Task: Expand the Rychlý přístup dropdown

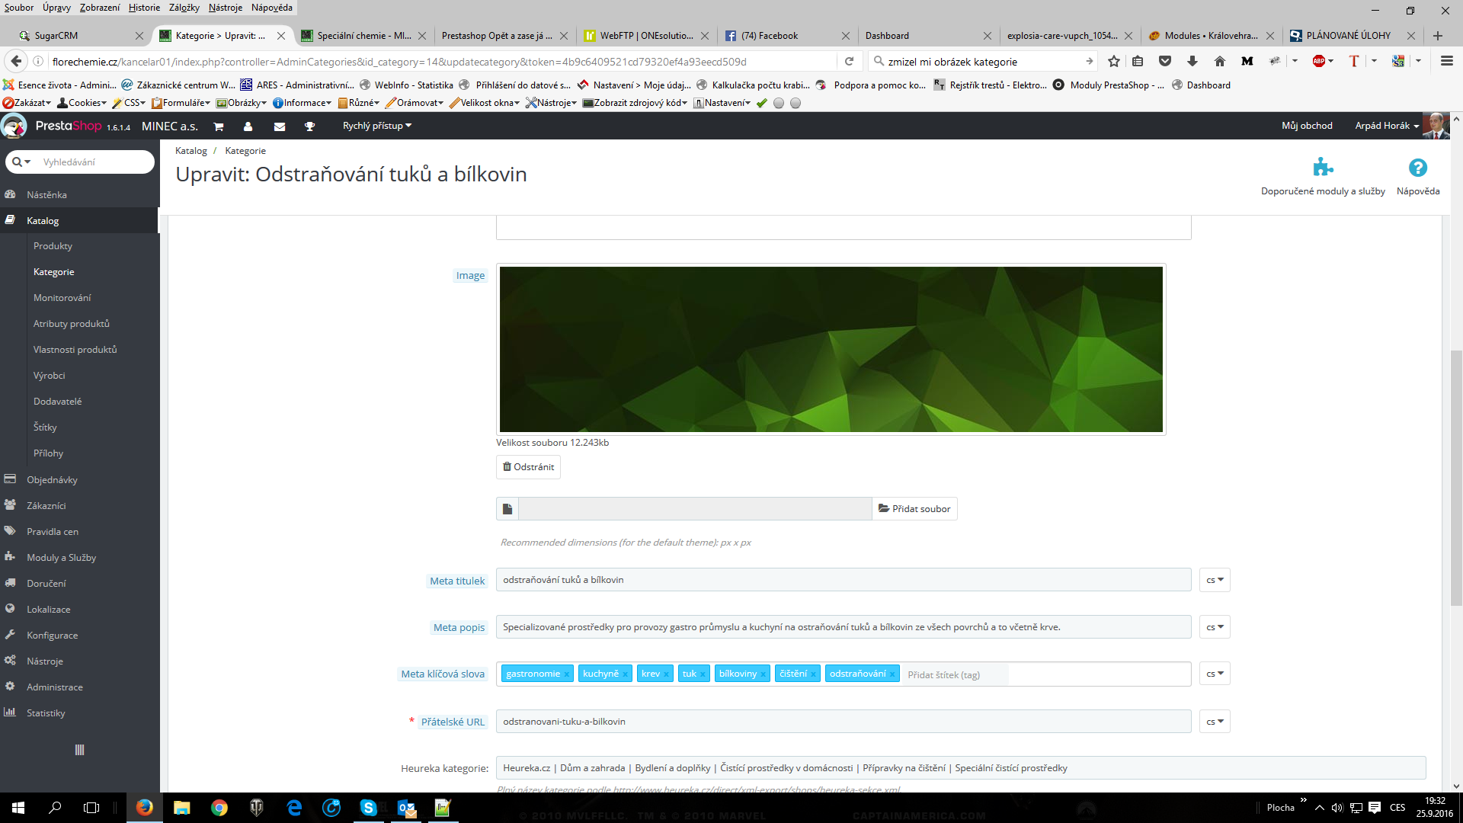Action: point(376,126)
